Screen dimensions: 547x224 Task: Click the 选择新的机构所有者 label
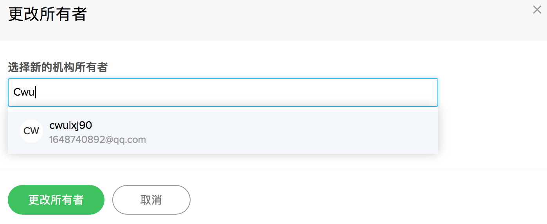[x=58, y=68]
